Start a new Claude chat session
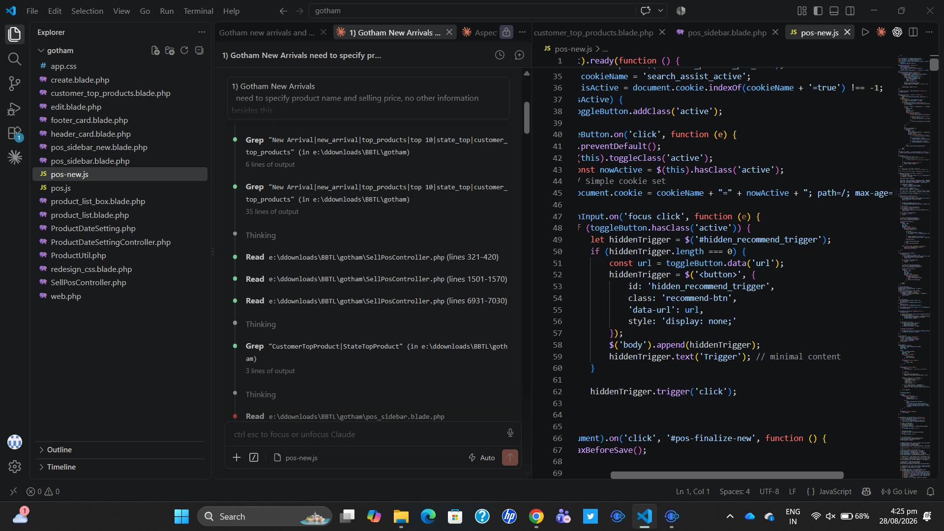This screenshot has width=944, height=531. click(x=519, y=55)
